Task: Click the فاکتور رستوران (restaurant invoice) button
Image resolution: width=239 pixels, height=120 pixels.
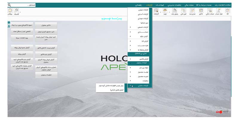Action: click(x=46, y=25)
